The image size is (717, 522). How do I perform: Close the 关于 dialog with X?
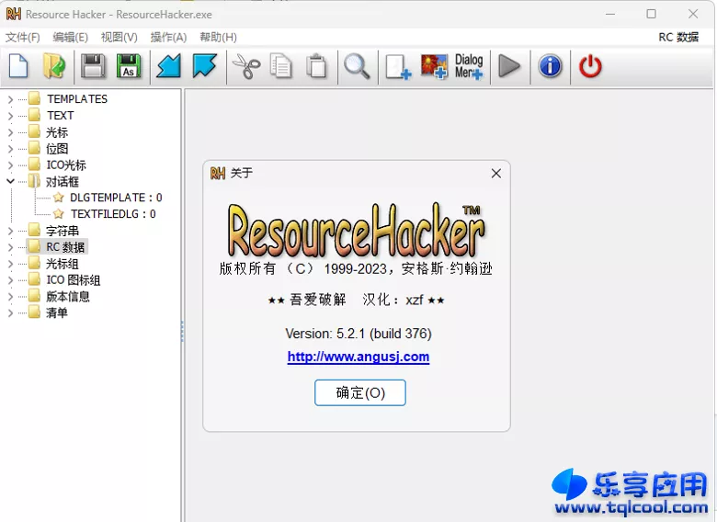point(496,174)
